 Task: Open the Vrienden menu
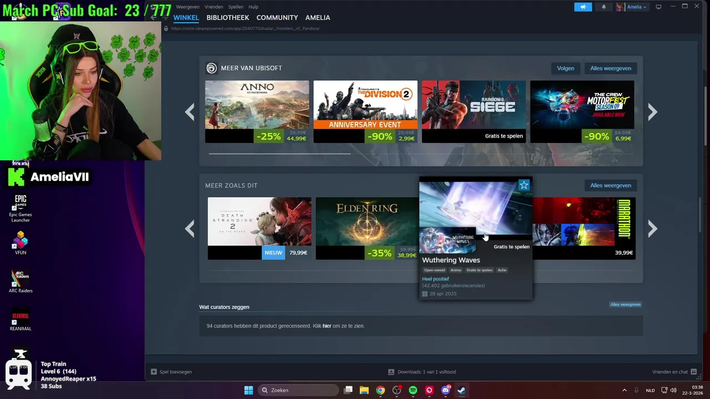tap(214, 7)
